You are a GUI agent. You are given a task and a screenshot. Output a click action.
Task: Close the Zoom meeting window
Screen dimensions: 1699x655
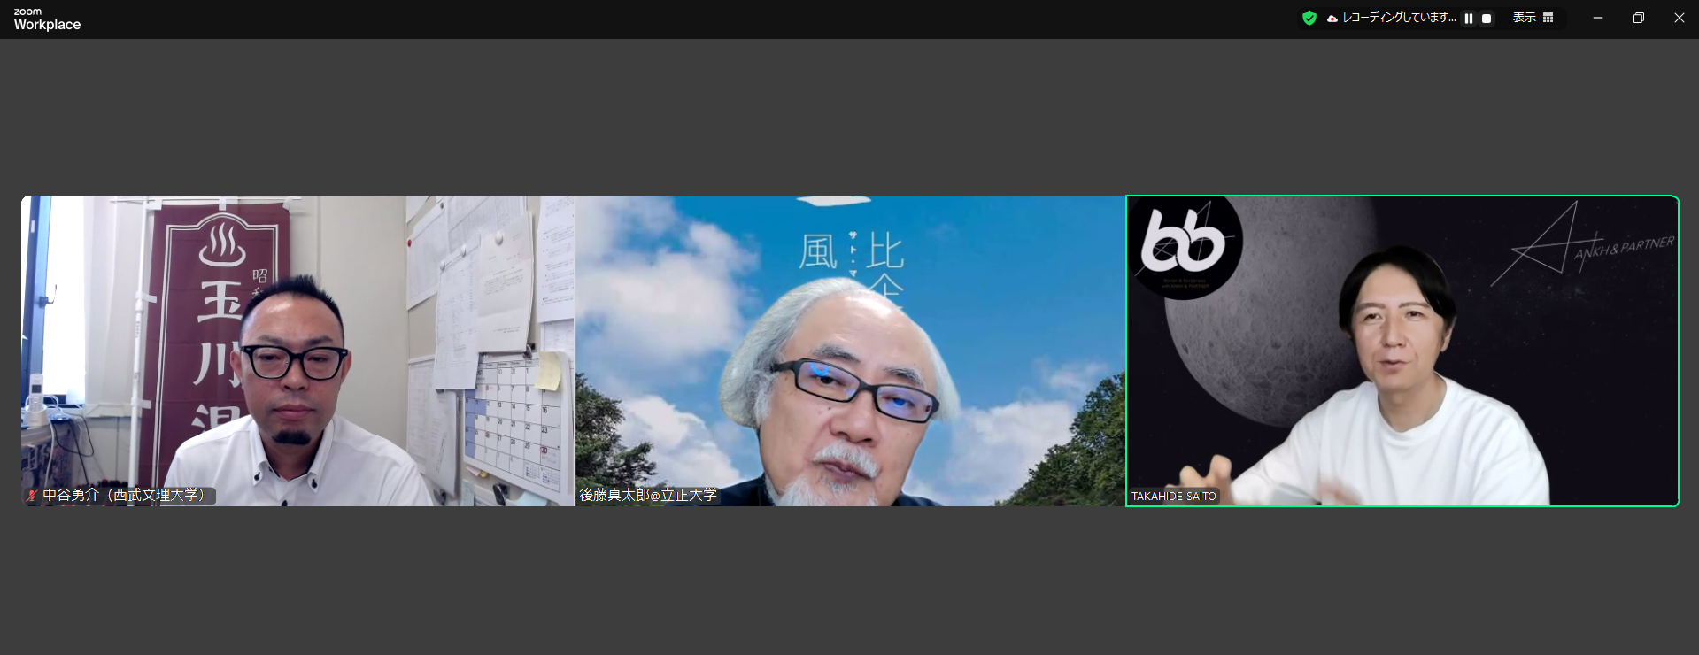(x=1679, y=18)
